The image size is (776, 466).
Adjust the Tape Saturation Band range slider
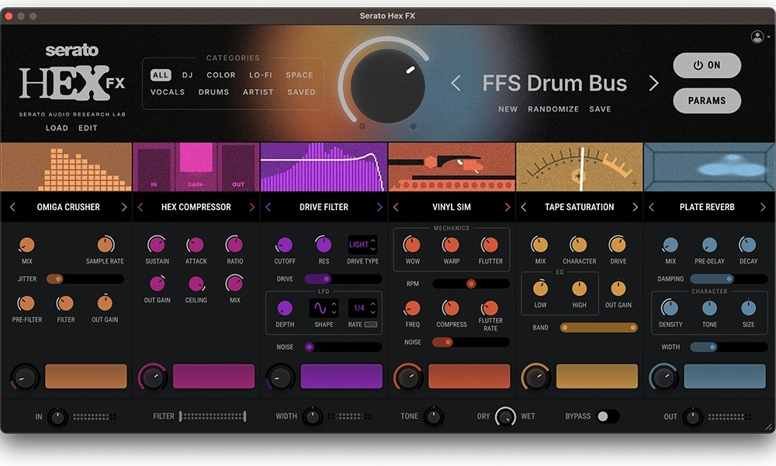click(598, 327)
